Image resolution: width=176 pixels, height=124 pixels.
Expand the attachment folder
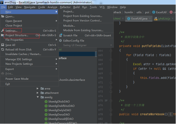[37, 93]
